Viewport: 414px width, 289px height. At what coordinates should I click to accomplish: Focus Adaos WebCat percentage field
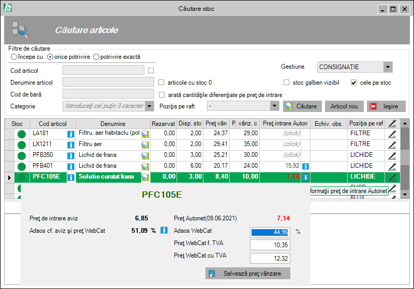point(270,232)
